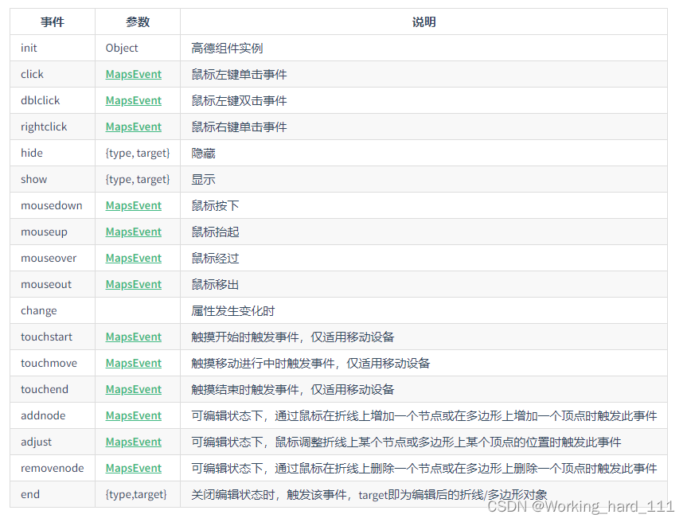Select the 显示 description cell
Viewport: 687px width, 522px height.
(x=424, y=180)
